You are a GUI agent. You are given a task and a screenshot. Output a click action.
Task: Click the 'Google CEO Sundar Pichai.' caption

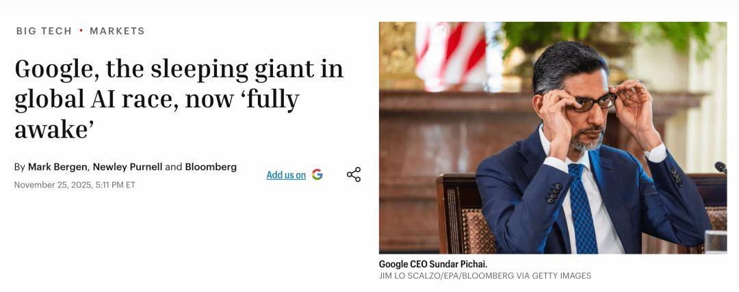[x=433, y=264]
